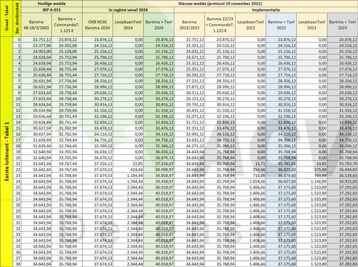
Task: Click cell value '38.098,97'
Action: coord(164,170)
